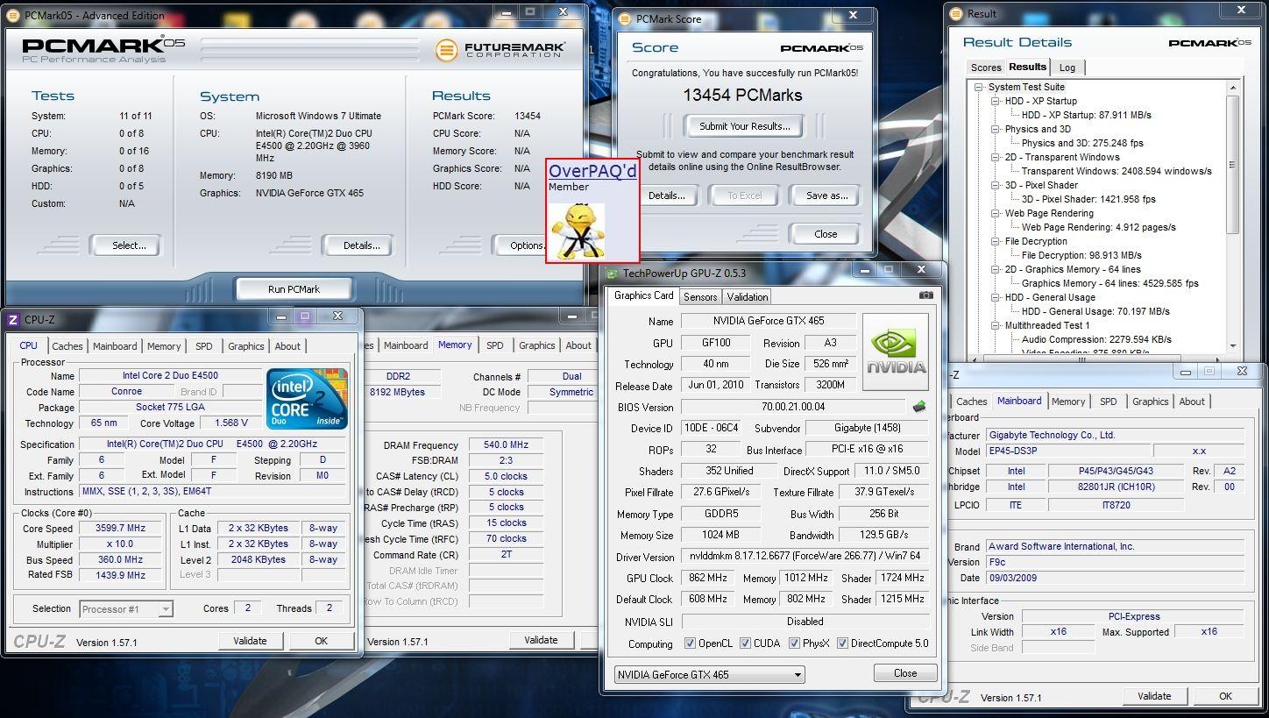Screen dimensions: 1269x718
Task: Click the Close button in GPU-Z
Action: tap(905, 673)
